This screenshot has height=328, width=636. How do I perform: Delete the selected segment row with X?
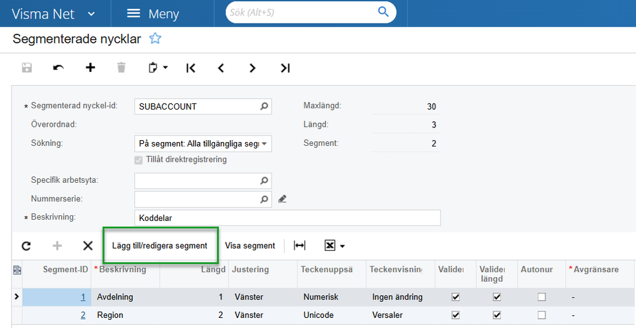(88, 245)
